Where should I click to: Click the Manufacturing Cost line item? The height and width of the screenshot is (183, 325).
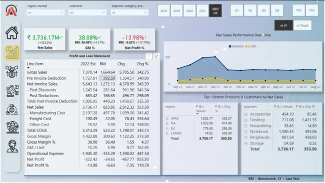click(x=46, y=113)
